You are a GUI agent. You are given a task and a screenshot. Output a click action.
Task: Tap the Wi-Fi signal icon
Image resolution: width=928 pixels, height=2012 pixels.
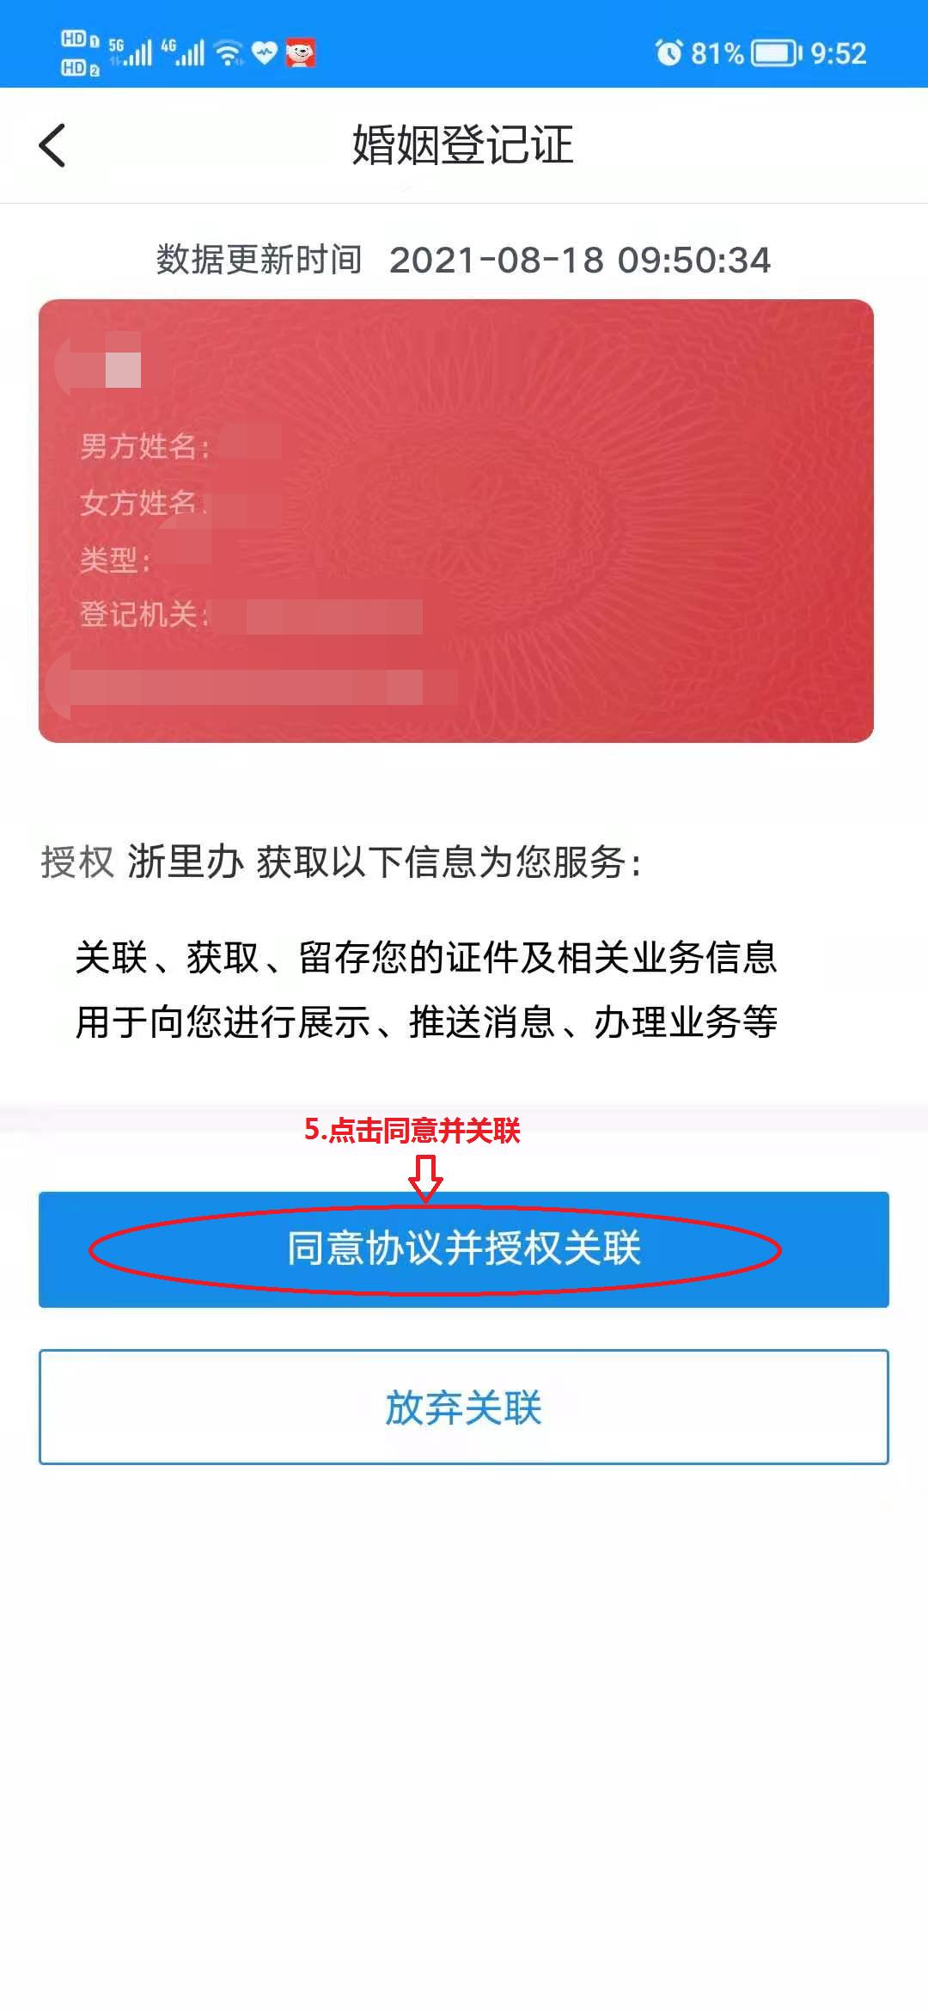click(229, 53)
